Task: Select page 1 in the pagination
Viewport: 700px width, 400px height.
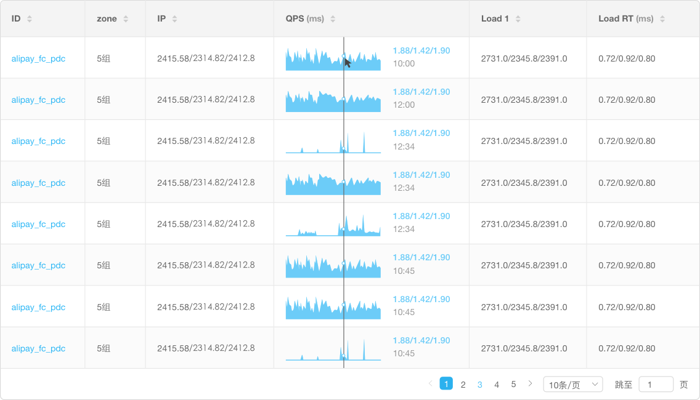Action: 446,383
